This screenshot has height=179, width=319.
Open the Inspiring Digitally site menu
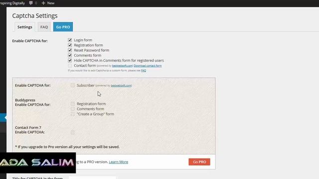[12, 3]
